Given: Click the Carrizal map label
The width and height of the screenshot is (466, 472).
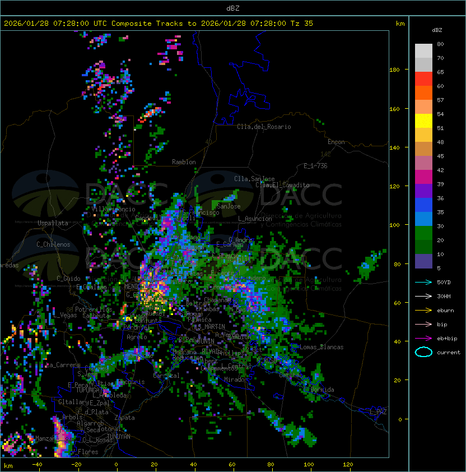Looking at the screenshot, I should [x=166, y=376].
